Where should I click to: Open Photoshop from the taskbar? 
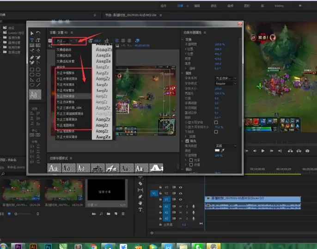coord(48,246)
